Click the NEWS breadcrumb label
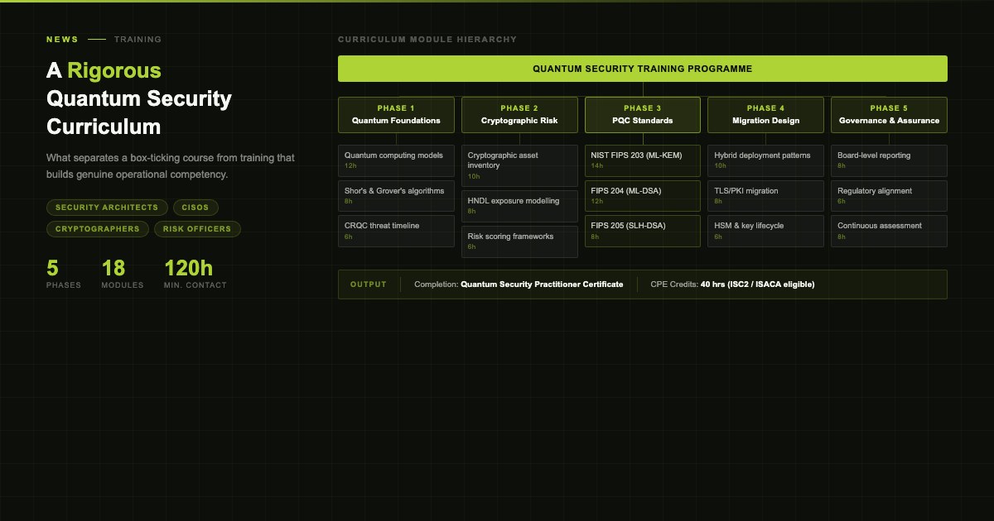 click(x=62, y=39)
